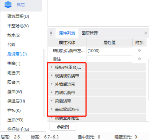Screen dimensions: 149x140
Task: Expand the 梁后浇带 property group
Action: tap(52, 100)
